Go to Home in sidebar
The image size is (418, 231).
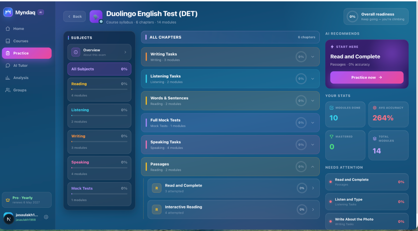[x=27, y=29]
